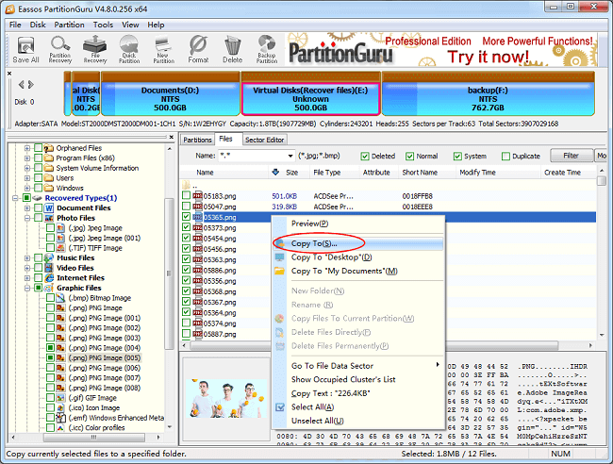Go to next disk arrow
Viewport: 613px width, 464px height.
[x=31, y=85]
